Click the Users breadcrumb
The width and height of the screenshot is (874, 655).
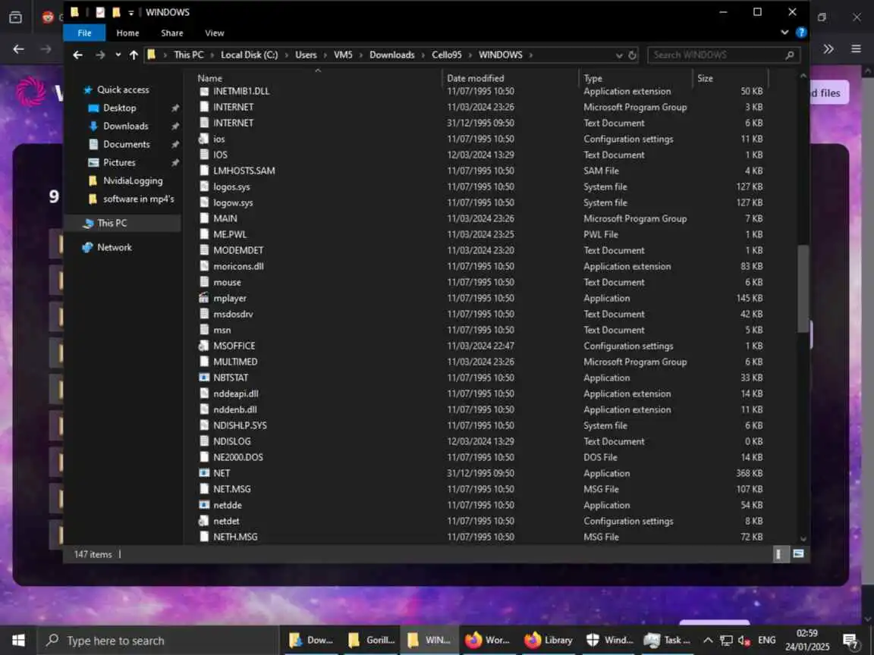[x=306, y=55]
